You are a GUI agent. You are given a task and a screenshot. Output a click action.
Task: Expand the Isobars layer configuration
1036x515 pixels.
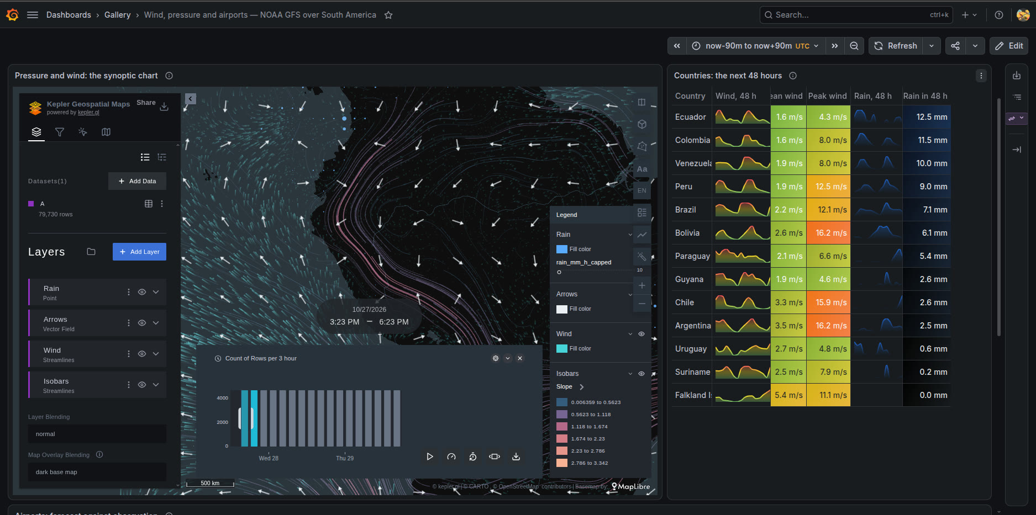(156, 385)
